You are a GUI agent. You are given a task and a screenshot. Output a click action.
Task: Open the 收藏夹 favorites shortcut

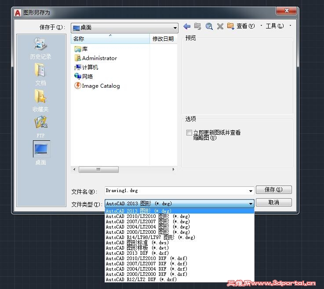pyautogui.click(x=41, y=100)
